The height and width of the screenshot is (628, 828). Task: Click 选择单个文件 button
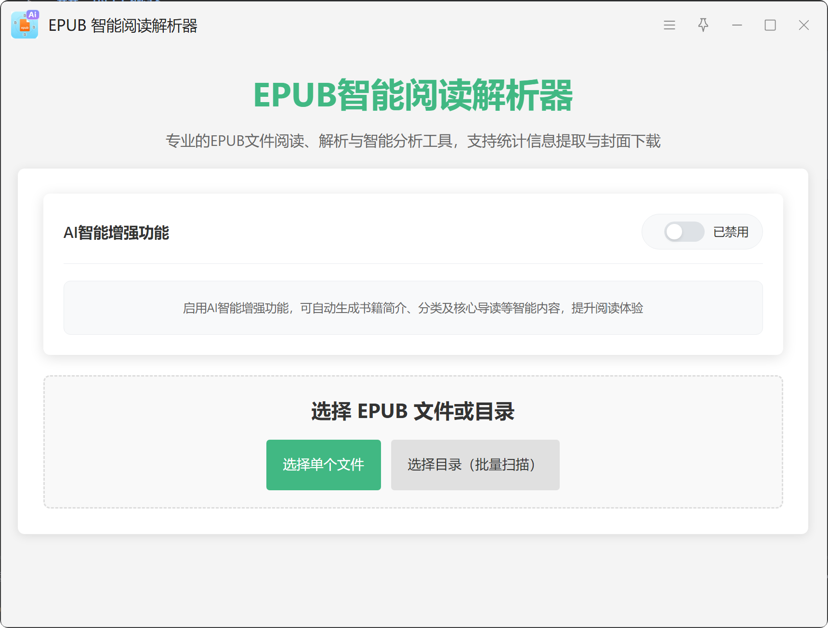pyautogui.click(x=323, y=465)
